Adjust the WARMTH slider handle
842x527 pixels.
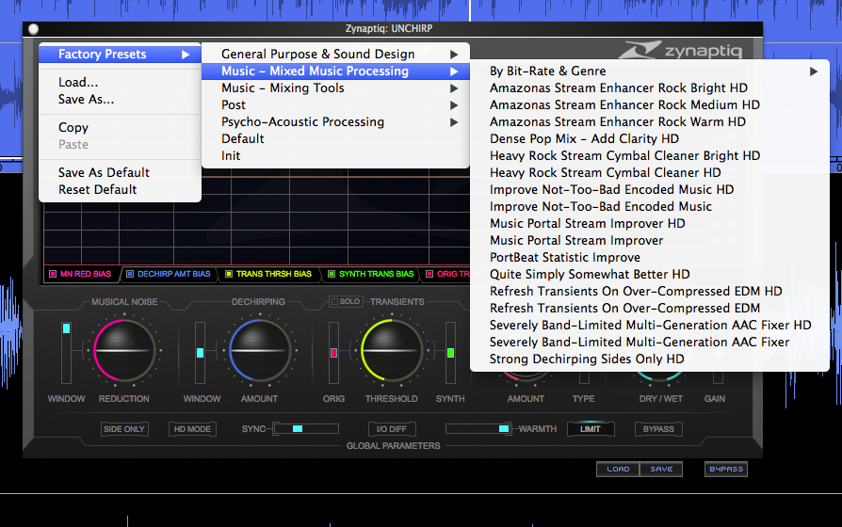[x=504, y=429]
